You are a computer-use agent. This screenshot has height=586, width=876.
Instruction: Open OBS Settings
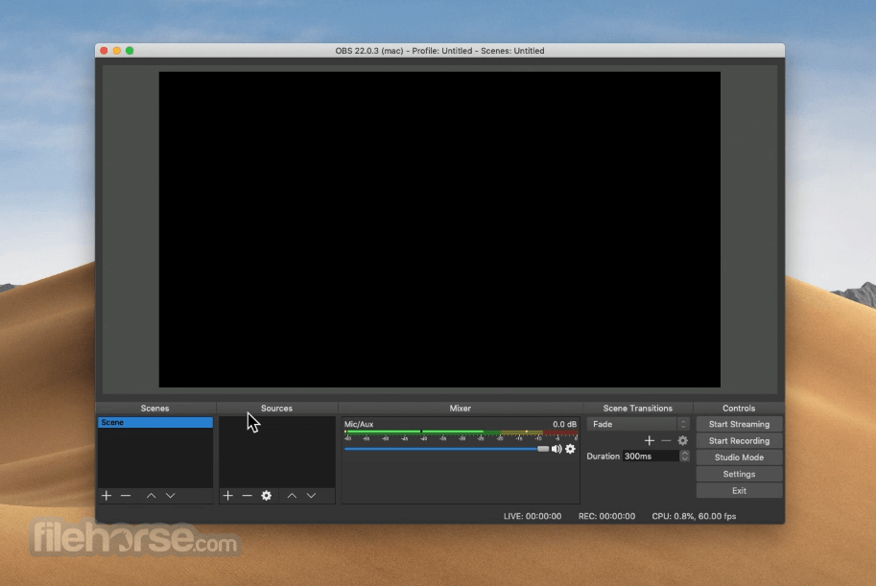(739, 475)
